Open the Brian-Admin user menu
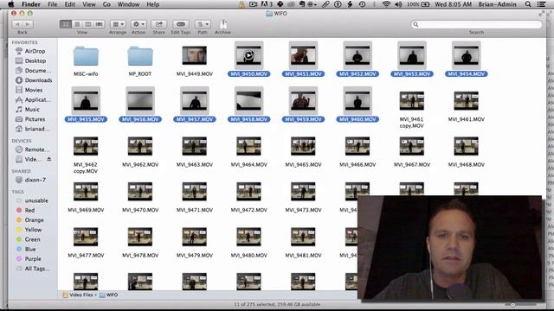 tap(497, 4)
